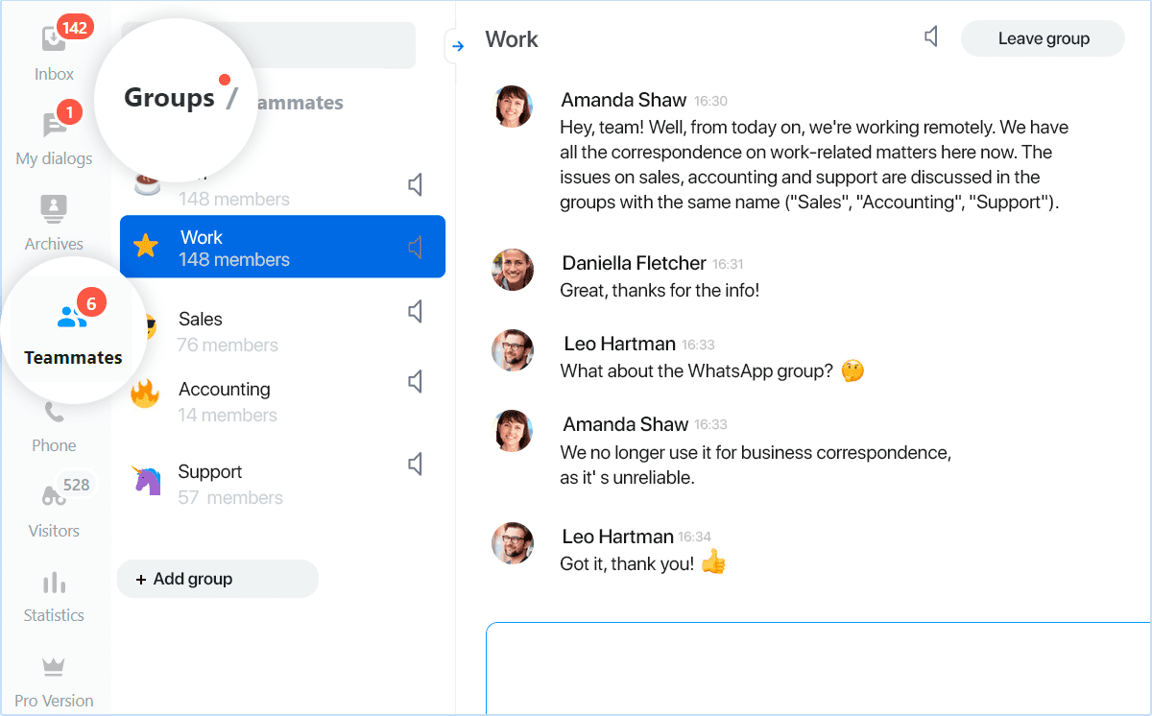Mute notifications for the Support group
The height and width of the screenshot is (716, 1152).
415,464
